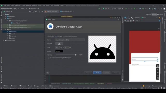Expand the layout folder
This screenshot has width=166, height=93.
[x=8, y=34]
